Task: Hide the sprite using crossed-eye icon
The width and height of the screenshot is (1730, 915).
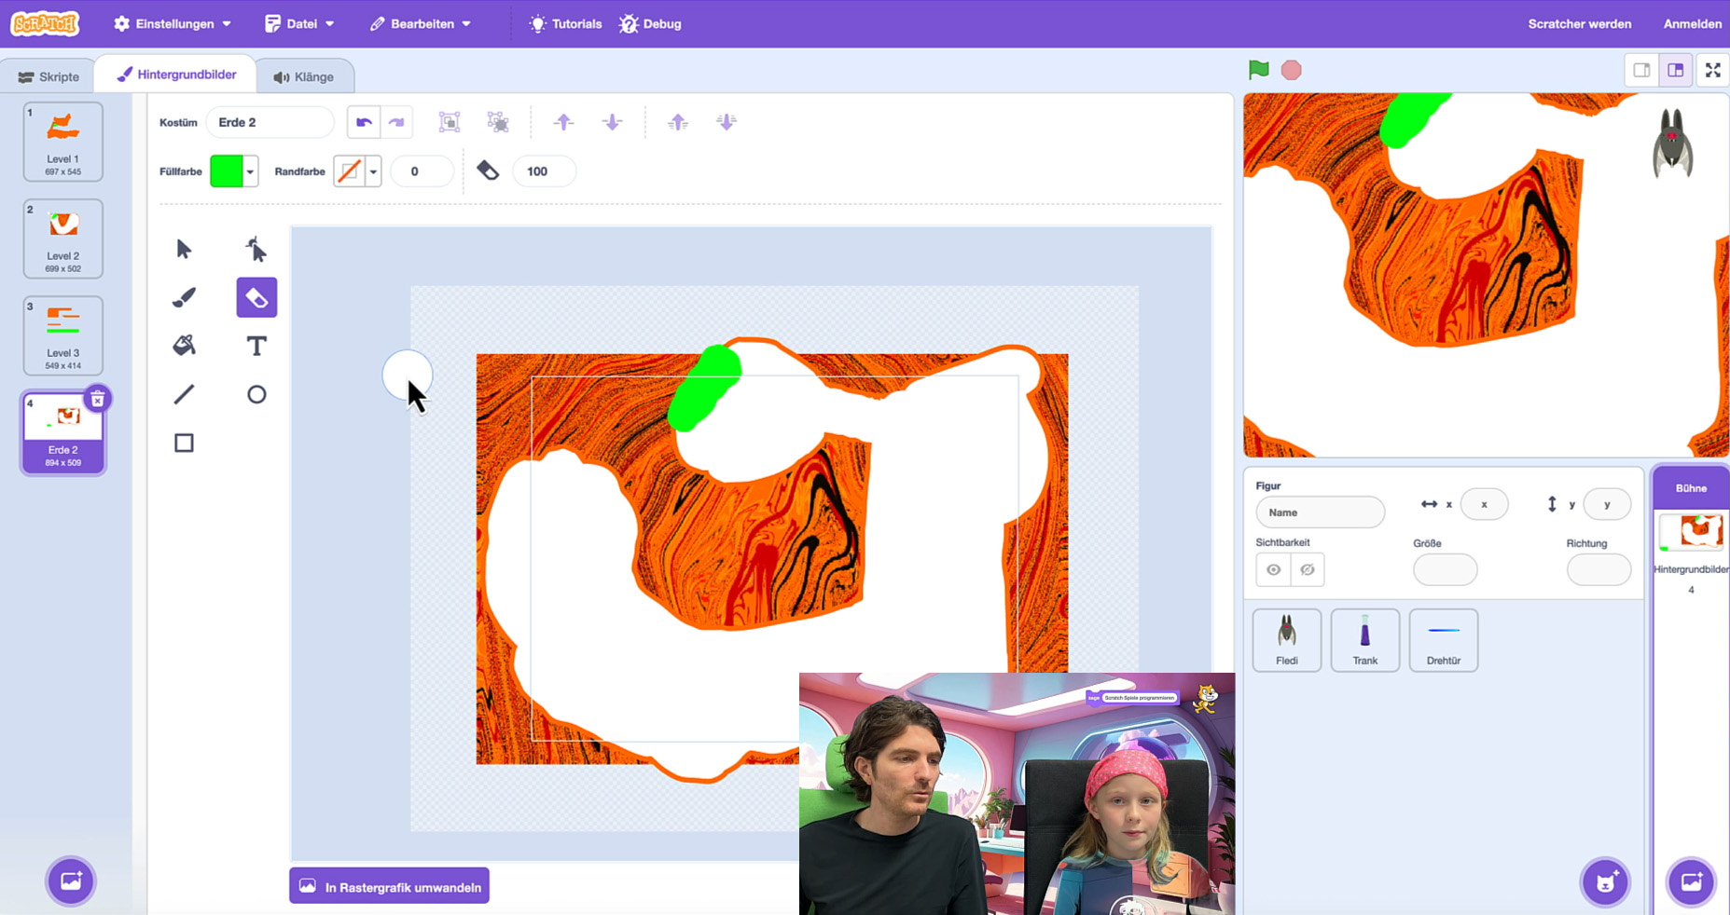Action: (1308, 569)
